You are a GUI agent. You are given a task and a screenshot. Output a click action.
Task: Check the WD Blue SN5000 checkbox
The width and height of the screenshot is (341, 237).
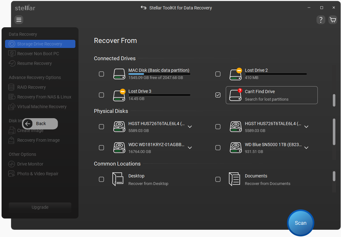[218, 148]
